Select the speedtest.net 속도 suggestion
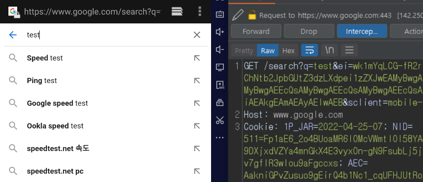423x182 pixels. (106, 148)
